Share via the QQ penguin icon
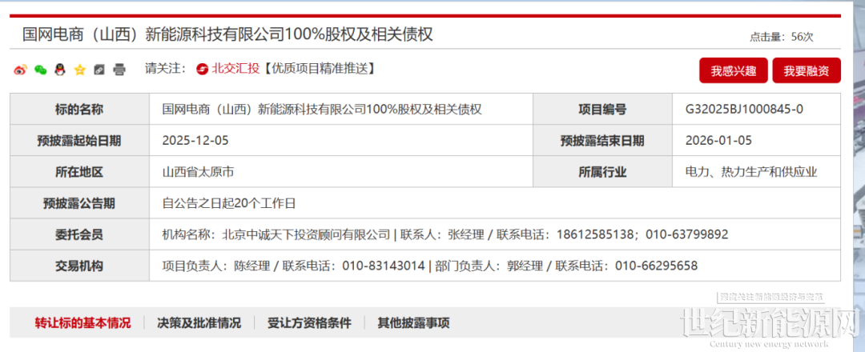Viewport: 865px width, 352px height. (x=60, y=70)
